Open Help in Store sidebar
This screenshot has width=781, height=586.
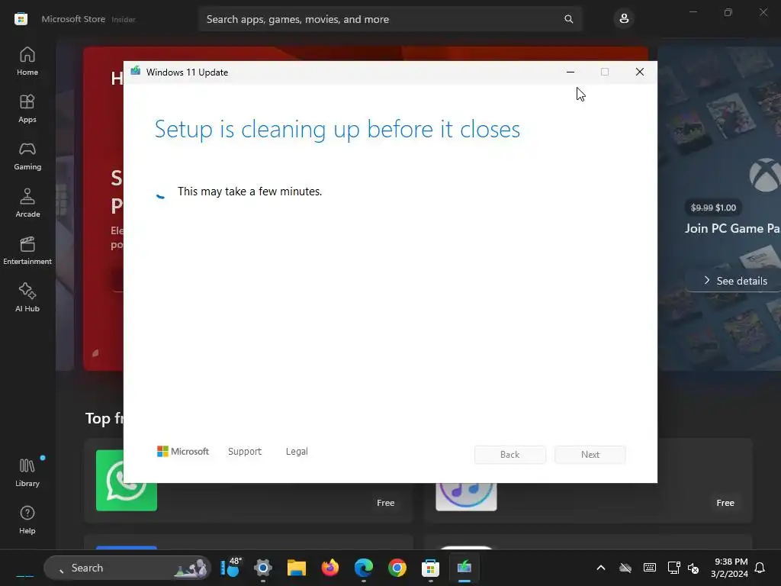pos(27,520)
